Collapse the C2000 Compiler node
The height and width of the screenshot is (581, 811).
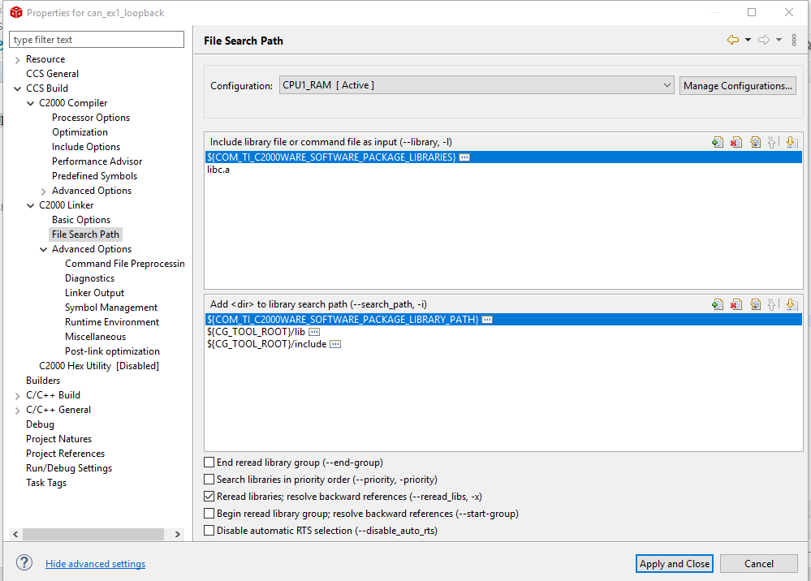(x=31, y=103)
